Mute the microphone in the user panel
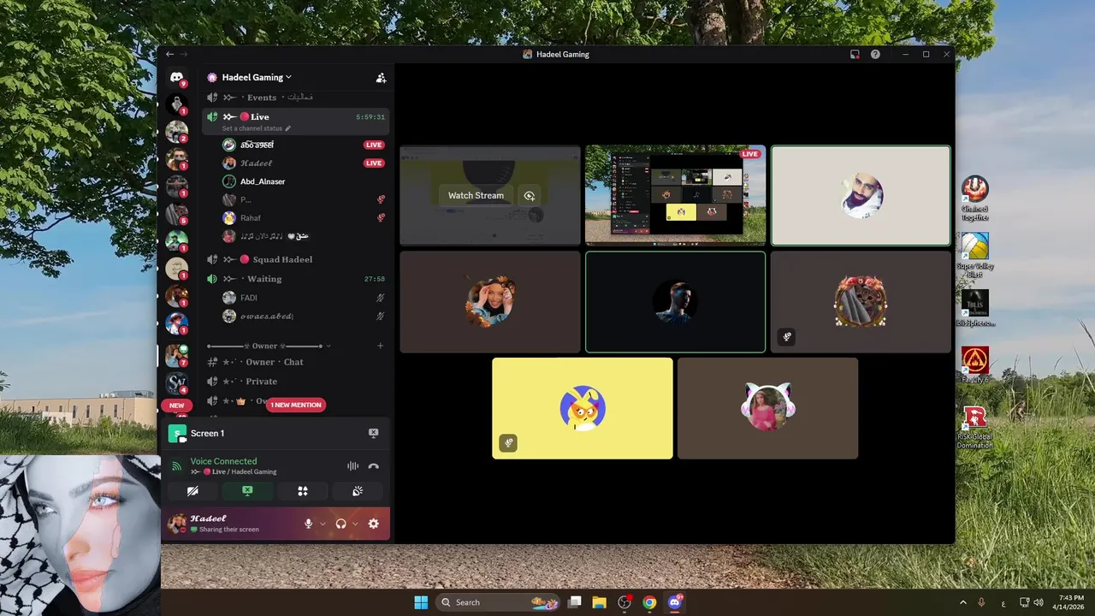Image resolution: width=1095 pixels, height=616 pixels. (309, 524)
